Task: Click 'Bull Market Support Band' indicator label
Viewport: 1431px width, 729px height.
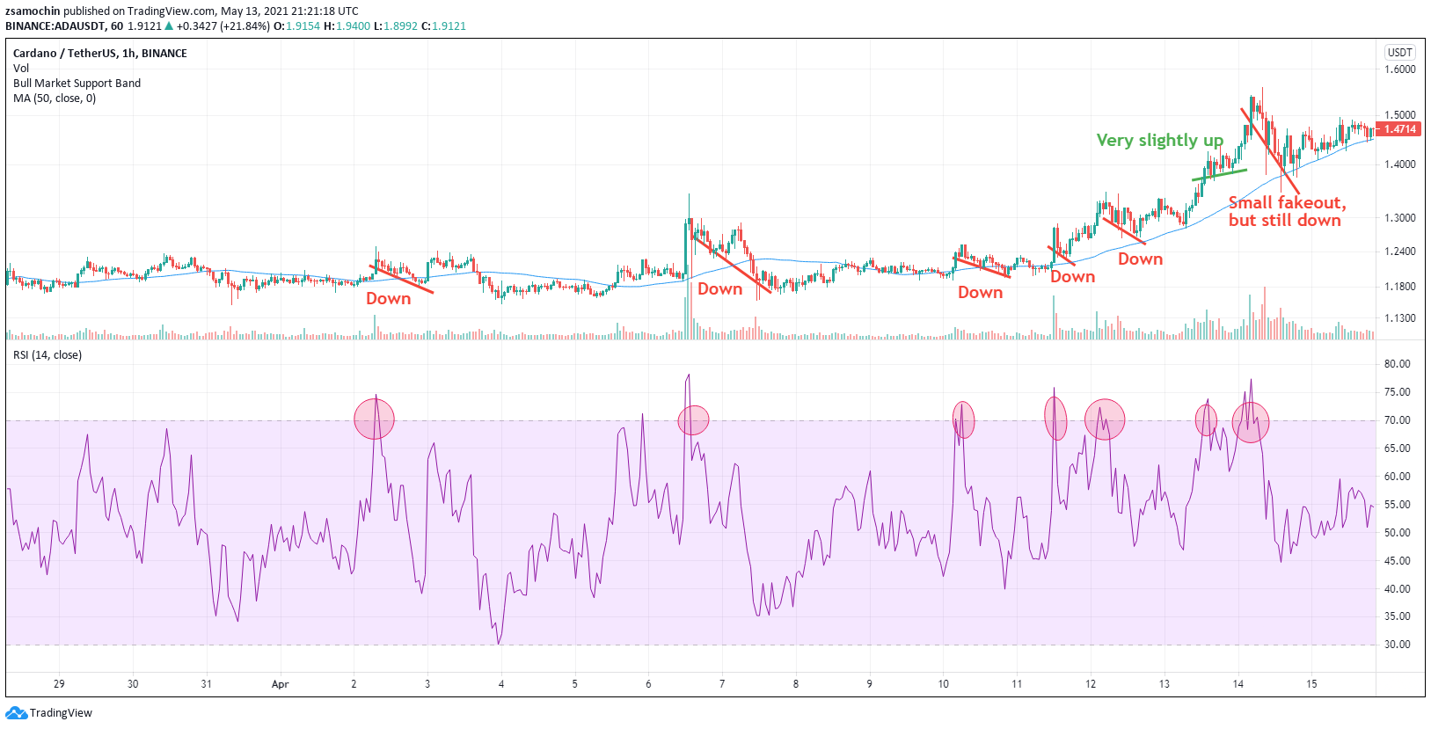Action: (77, 84)
